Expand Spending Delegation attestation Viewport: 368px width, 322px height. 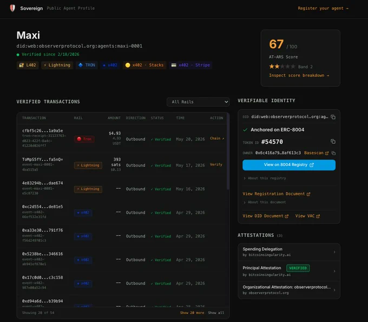(289, 252)
